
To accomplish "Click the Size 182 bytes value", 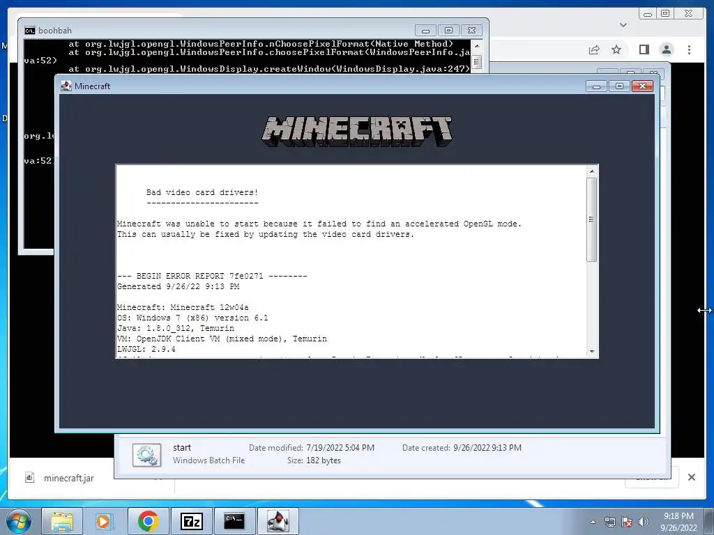I will (x=324, y=460).
